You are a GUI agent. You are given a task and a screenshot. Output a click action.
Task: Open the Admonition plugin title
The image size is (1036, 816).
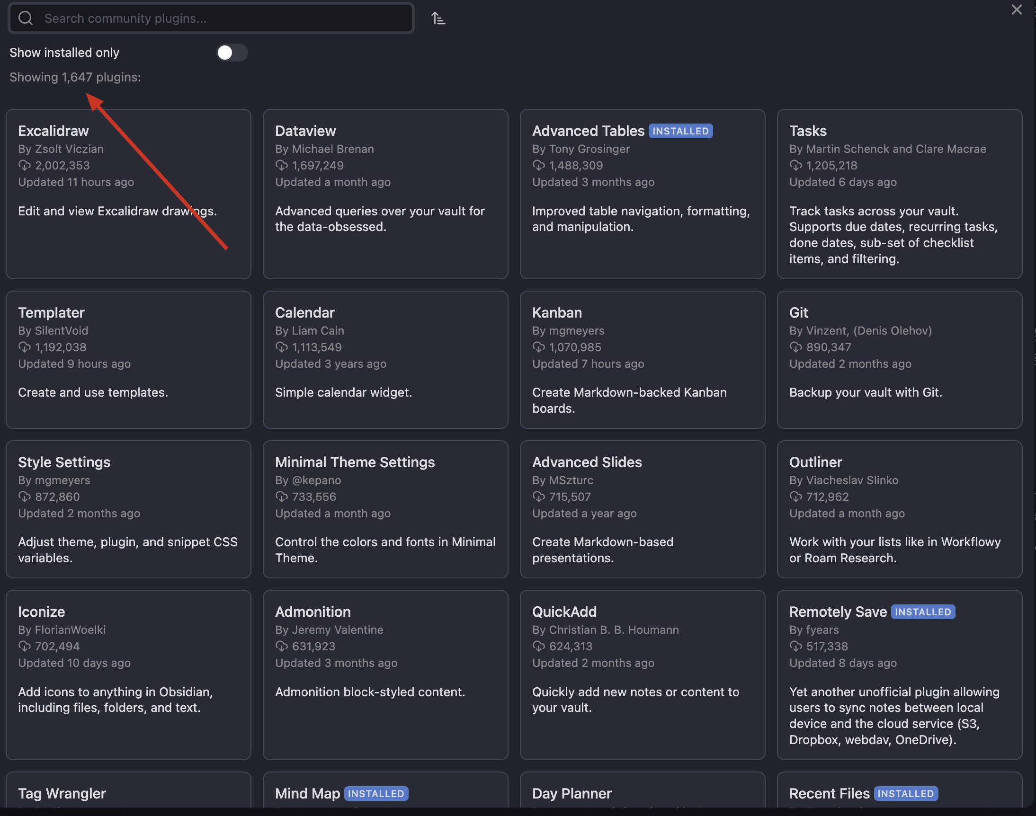tap(313, 612)
